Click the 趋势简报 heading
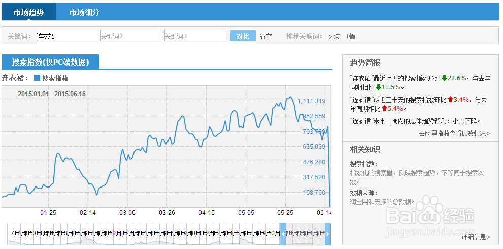 (365, 63)
